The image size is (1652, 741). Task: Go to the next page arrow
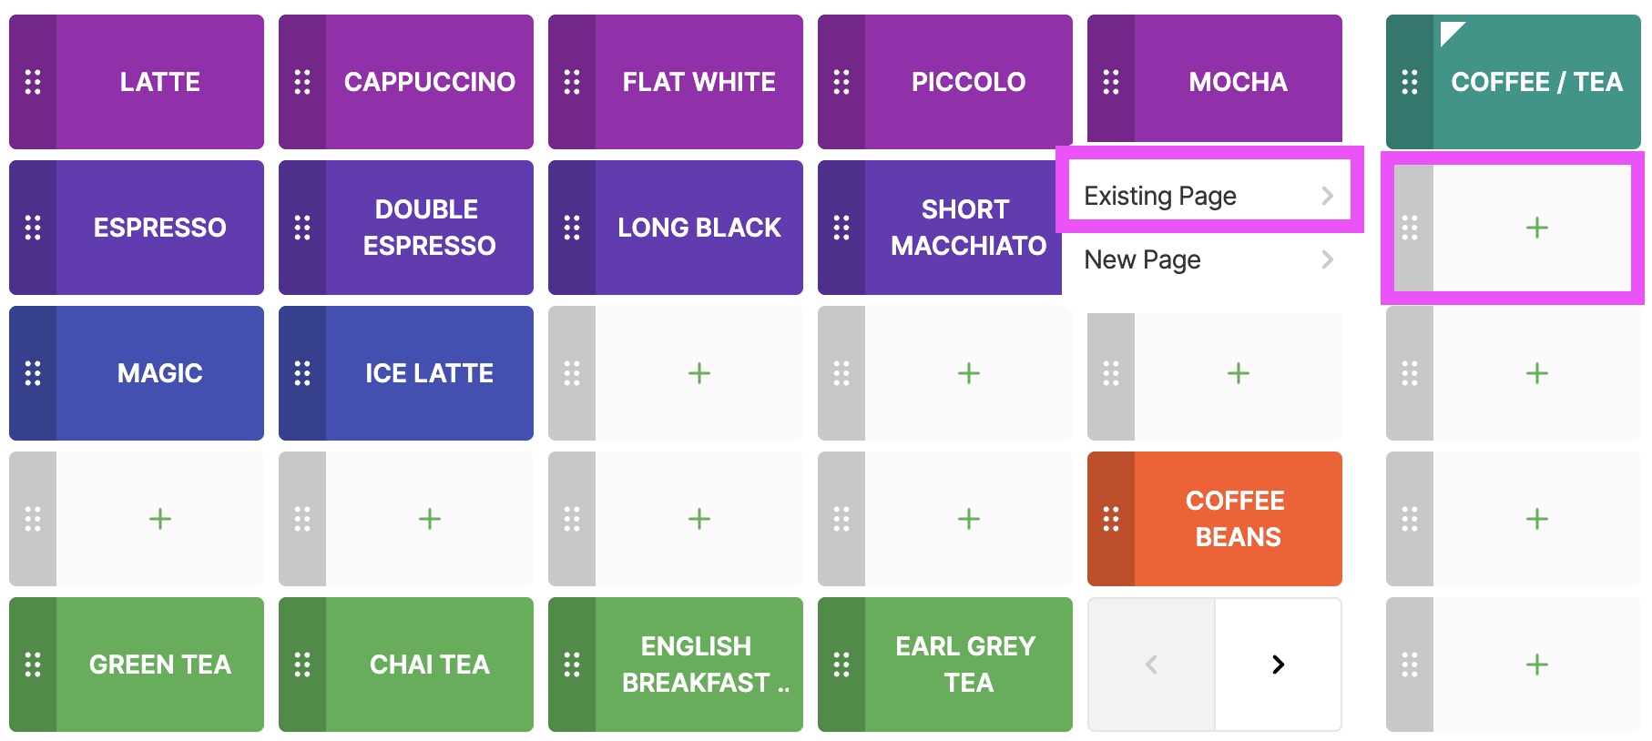pos(1278,665)
